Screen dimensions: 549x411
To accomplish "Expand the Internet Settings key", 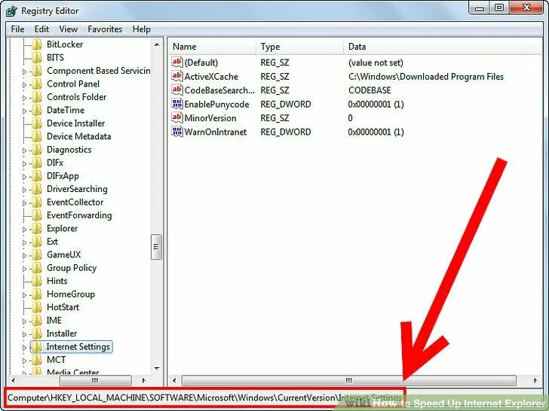I will pyautogui.click(x=24, y=348).
